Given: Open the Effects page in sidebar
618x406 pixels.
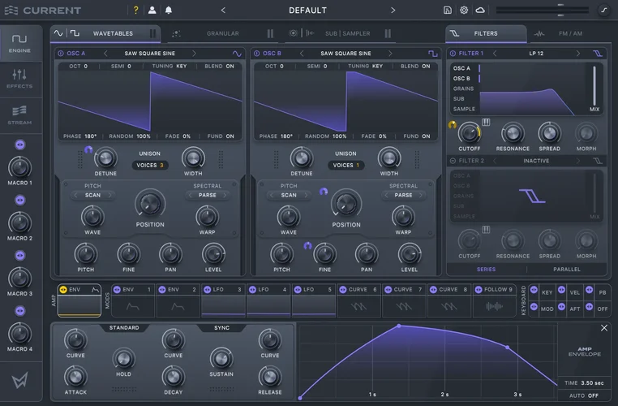Looking at the screenshot, I should [x=19, y=78].
